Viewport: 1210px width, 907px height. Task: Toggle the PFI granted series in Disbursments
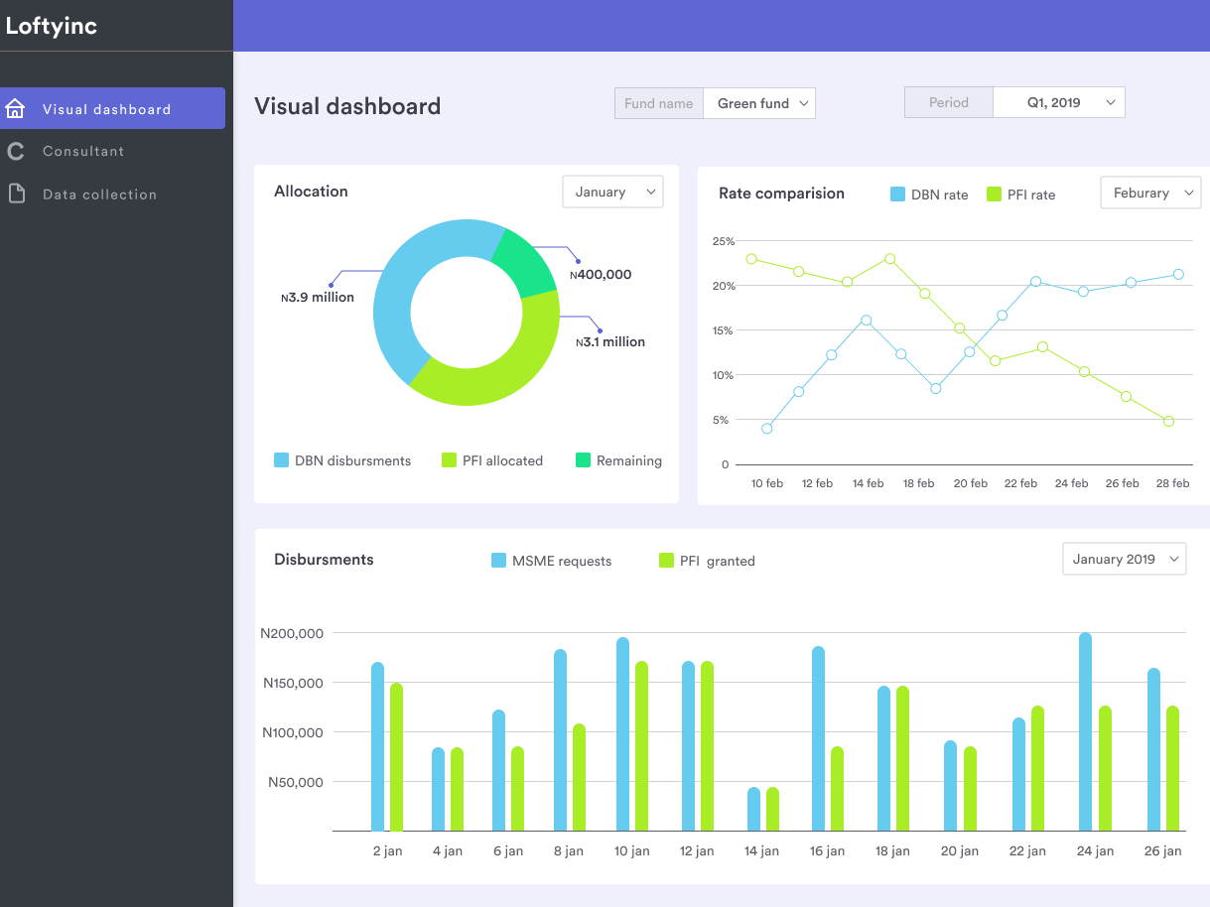[x=665, y=561]
